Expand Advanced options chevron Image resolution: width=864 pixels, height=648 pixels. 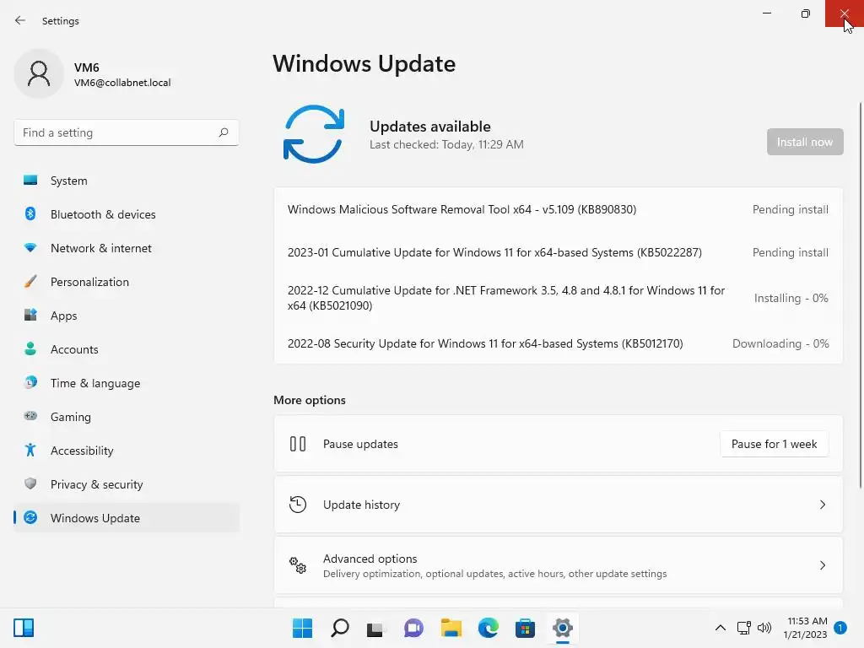tap(822, 564)
